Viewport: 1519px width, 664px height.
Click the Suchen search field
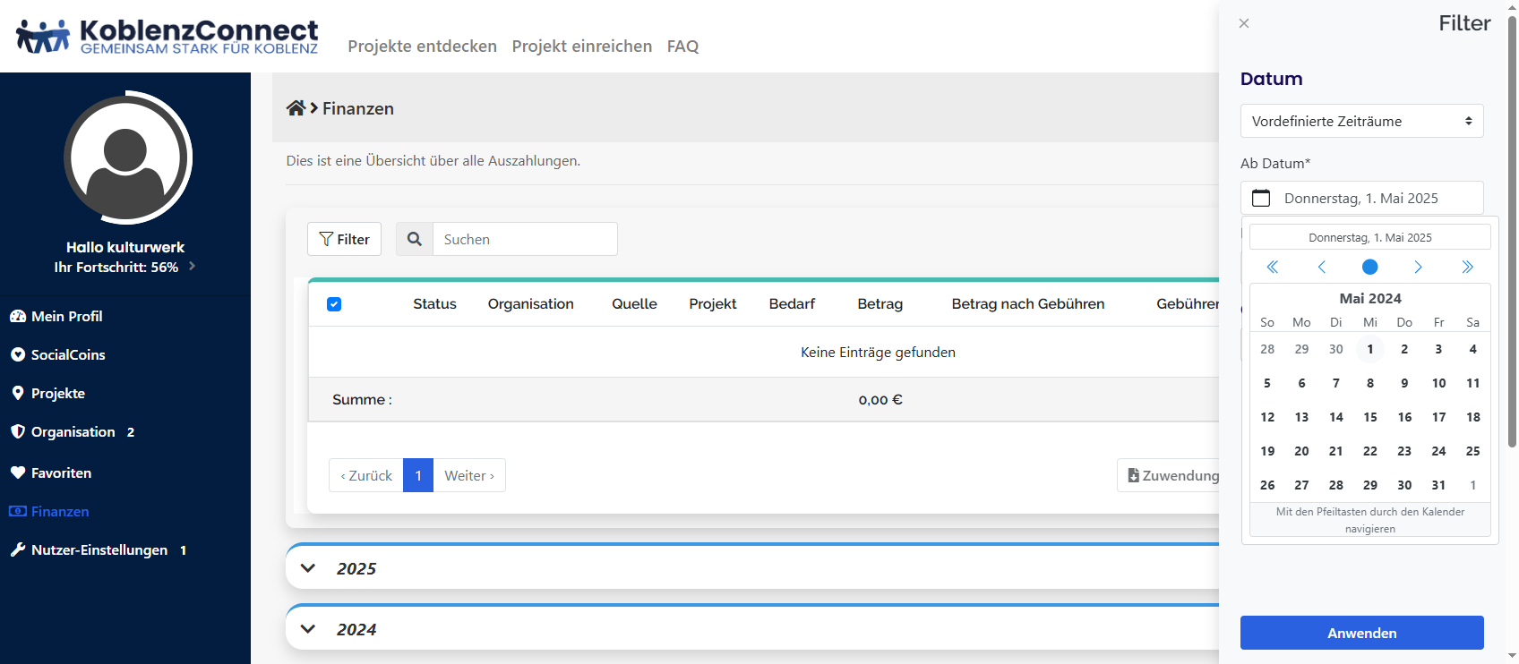525,239
